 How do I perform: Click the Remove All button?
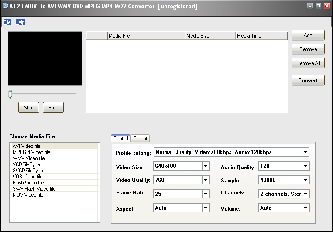308,63
